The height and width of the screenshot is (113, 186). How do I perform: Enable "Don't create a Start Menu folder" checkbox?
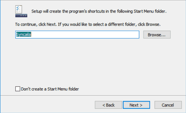point(18,89)
